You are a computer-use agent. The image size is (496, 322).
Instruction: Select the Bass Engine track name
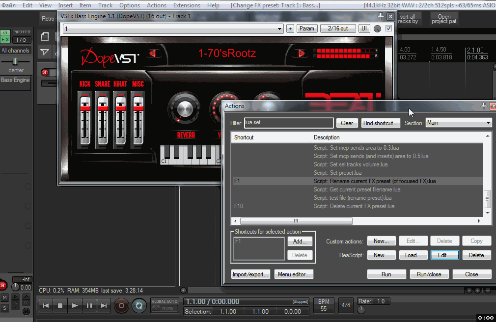pos(16,80)
